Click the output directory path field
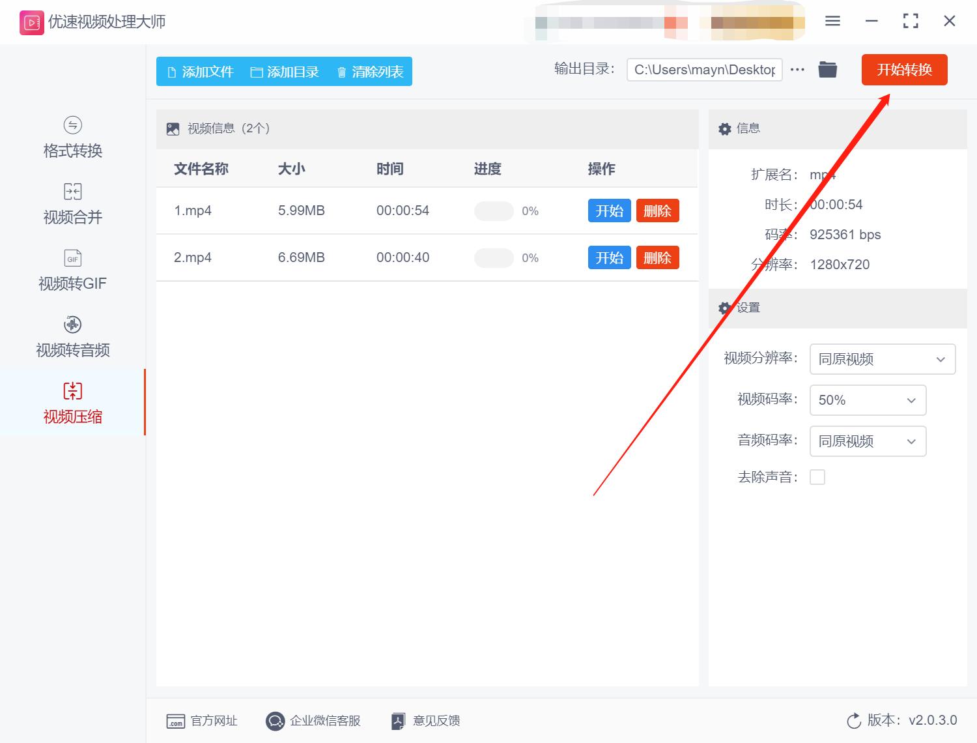Image resolution: width=977 pixels, height=743 pixels. pyautogui.click(x=703, y=69)
